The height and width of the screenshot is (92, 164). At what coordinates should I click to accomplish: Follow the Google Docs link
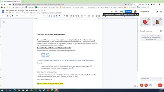(x=45, y=53)
